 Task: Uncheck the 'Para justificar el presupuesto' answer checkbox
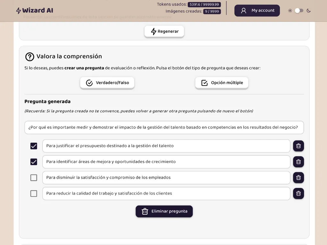tap(34, 146)
